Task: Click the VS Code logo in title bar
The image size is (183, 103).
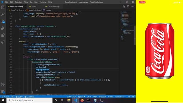Action: [x=2, y=2]
